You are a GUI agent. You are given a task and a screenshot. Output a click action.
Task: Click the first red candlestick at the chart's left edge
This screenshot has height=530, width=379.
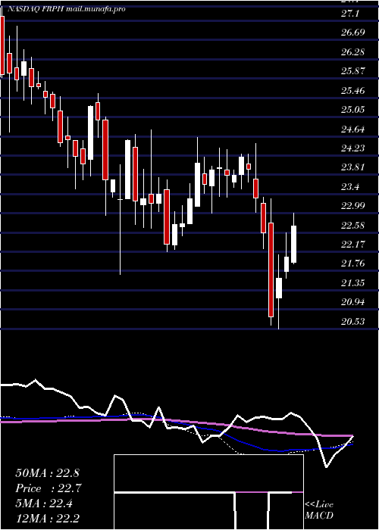click(2, 45)
